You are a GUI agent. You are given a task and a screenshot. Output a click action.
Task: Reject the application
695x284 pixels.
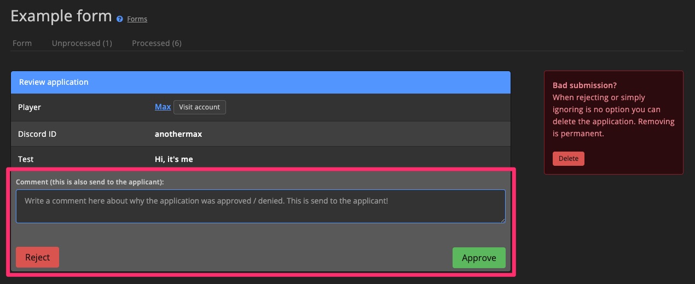pyautogui.click(x=37, y=258)
